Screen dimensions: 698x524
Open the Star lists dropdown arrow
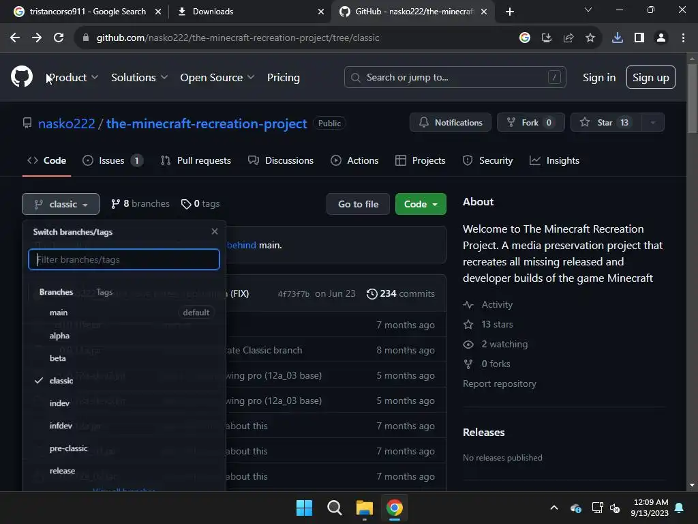652,123
